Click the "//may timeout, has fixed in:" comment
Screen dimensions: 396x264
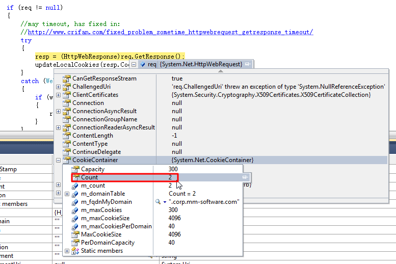click(70, 24)
